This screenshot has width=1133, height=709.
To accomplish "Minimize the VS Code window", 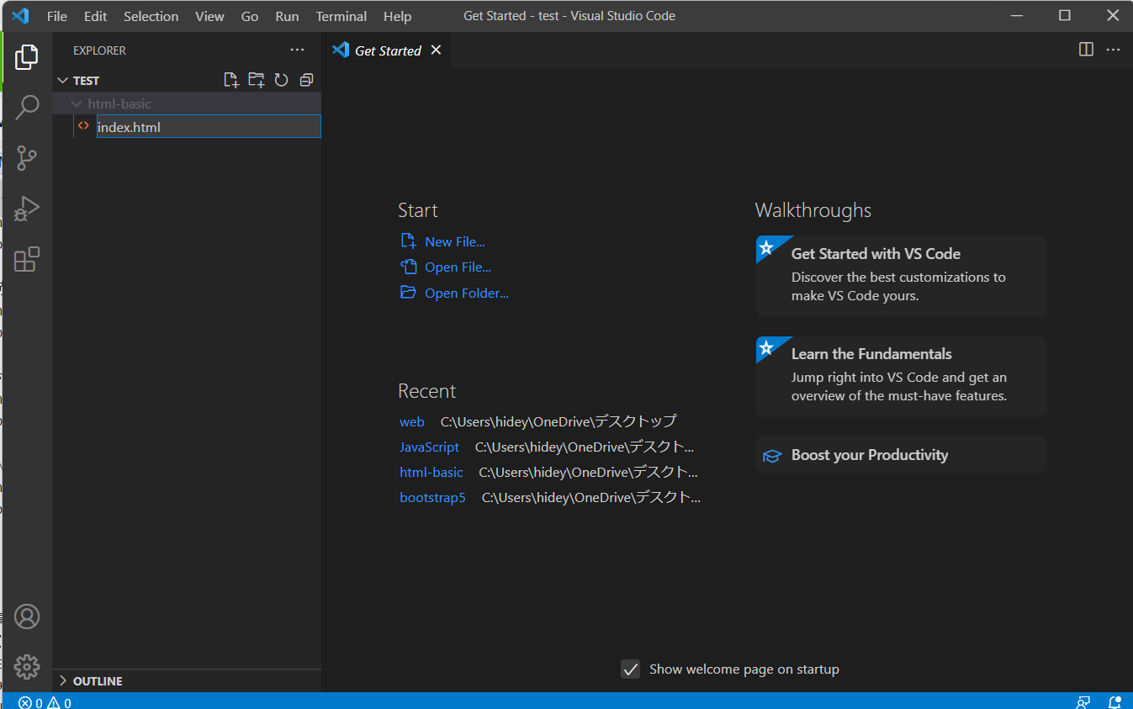I will (x=1016, y=15).
